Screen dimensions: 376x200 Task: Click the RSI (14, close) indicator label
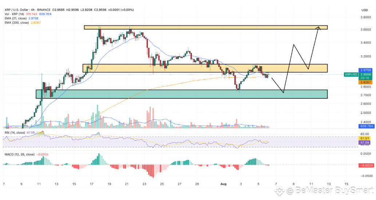(15, 132)
